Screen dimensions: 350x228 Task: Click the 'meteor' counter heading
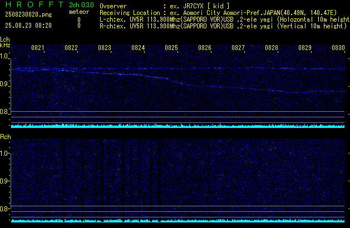click(x=79, y=12)
